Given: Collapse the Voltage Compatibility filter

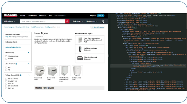Looking at the screenshot, I should pos(29,75).
